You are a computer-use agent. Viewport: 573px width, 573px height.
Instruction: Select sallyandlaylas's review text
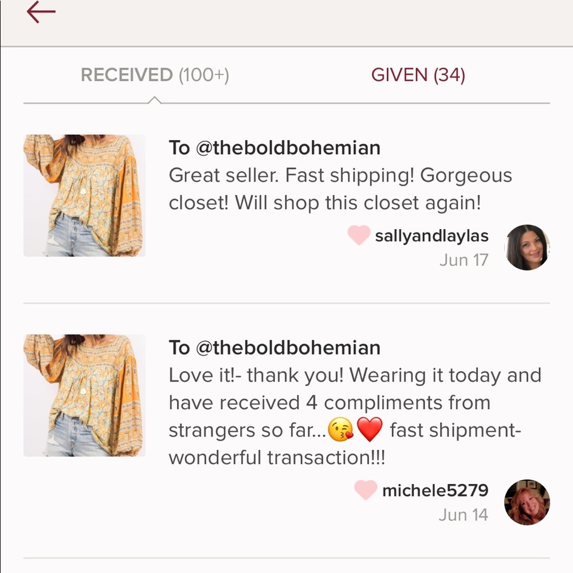(340, 189)
